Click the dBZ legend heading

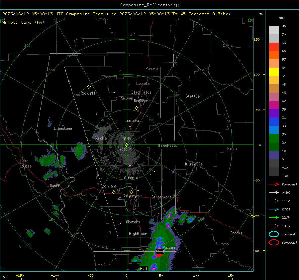coord(282,18)
